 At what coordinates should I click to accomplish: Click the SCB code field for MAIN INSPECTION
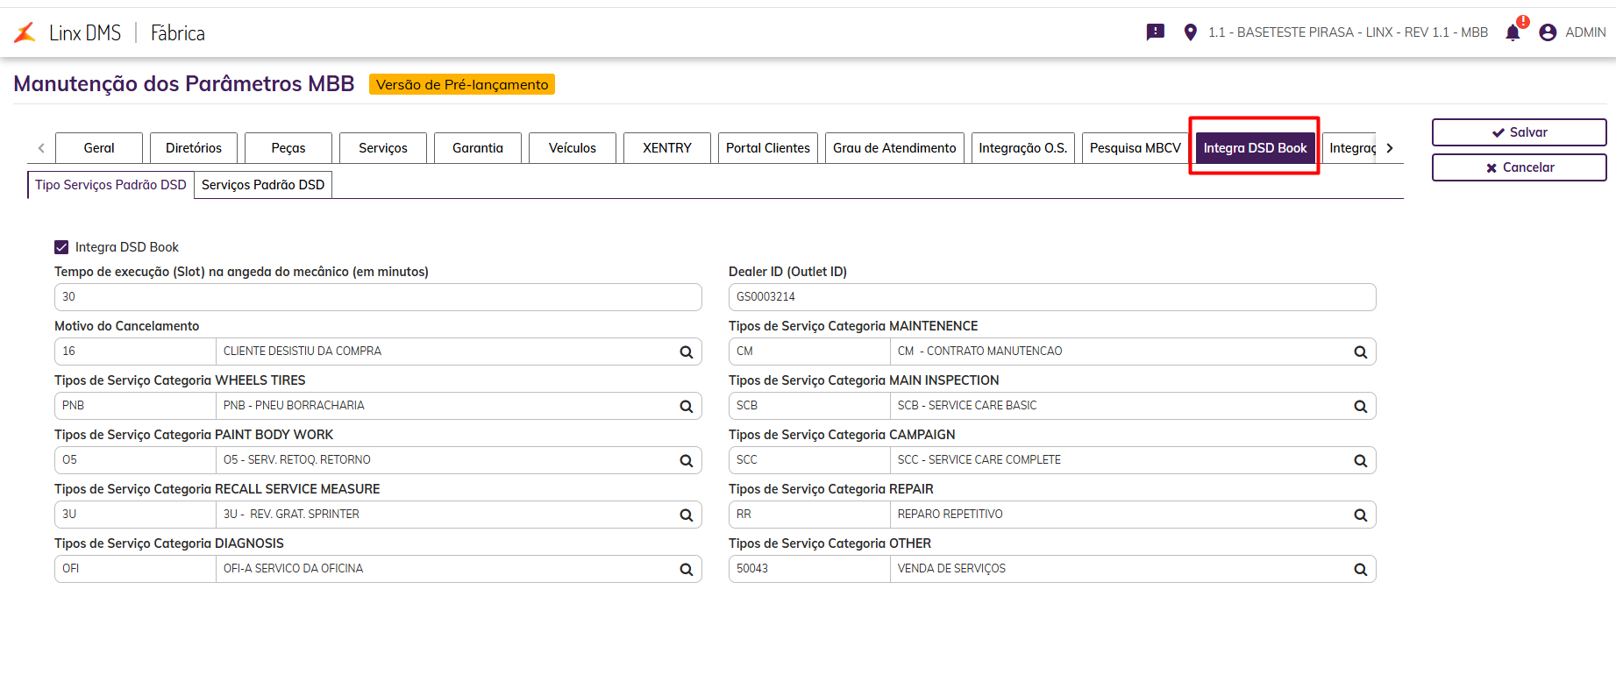[809, 406]
